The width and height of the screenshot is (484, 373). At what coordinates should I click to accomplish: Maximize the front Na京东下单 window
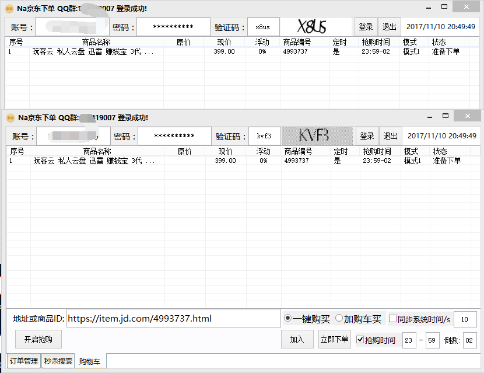[446, 116]
